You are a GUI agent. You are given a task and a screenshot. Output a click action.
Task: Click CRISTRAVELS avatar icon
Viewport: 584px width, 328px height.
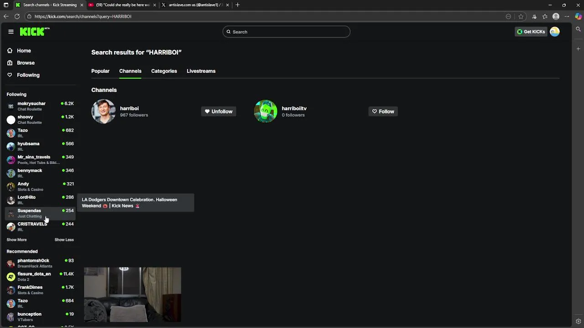(11, 226)
